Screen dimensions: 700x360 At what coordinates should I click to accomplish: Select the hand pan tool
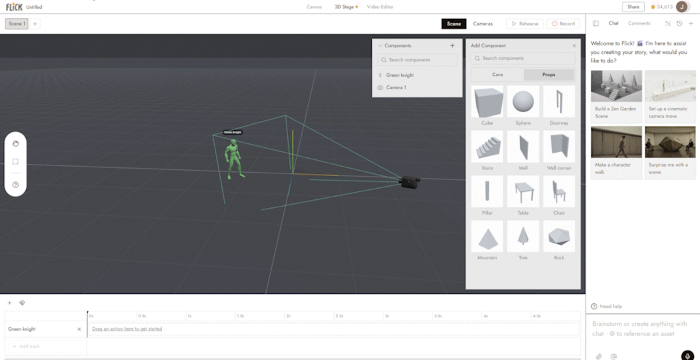pos(15,143)
